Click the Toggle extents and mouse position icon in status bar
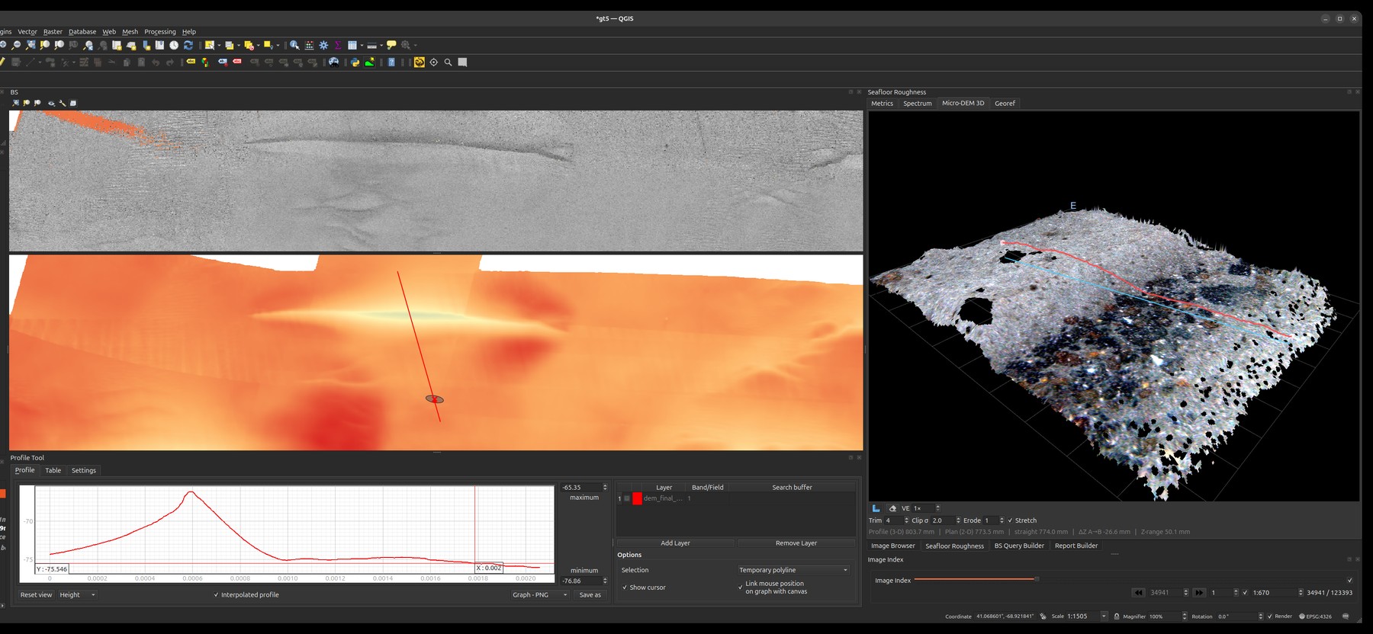This screenshot has height=634, width=1373. click(1043, 616)
